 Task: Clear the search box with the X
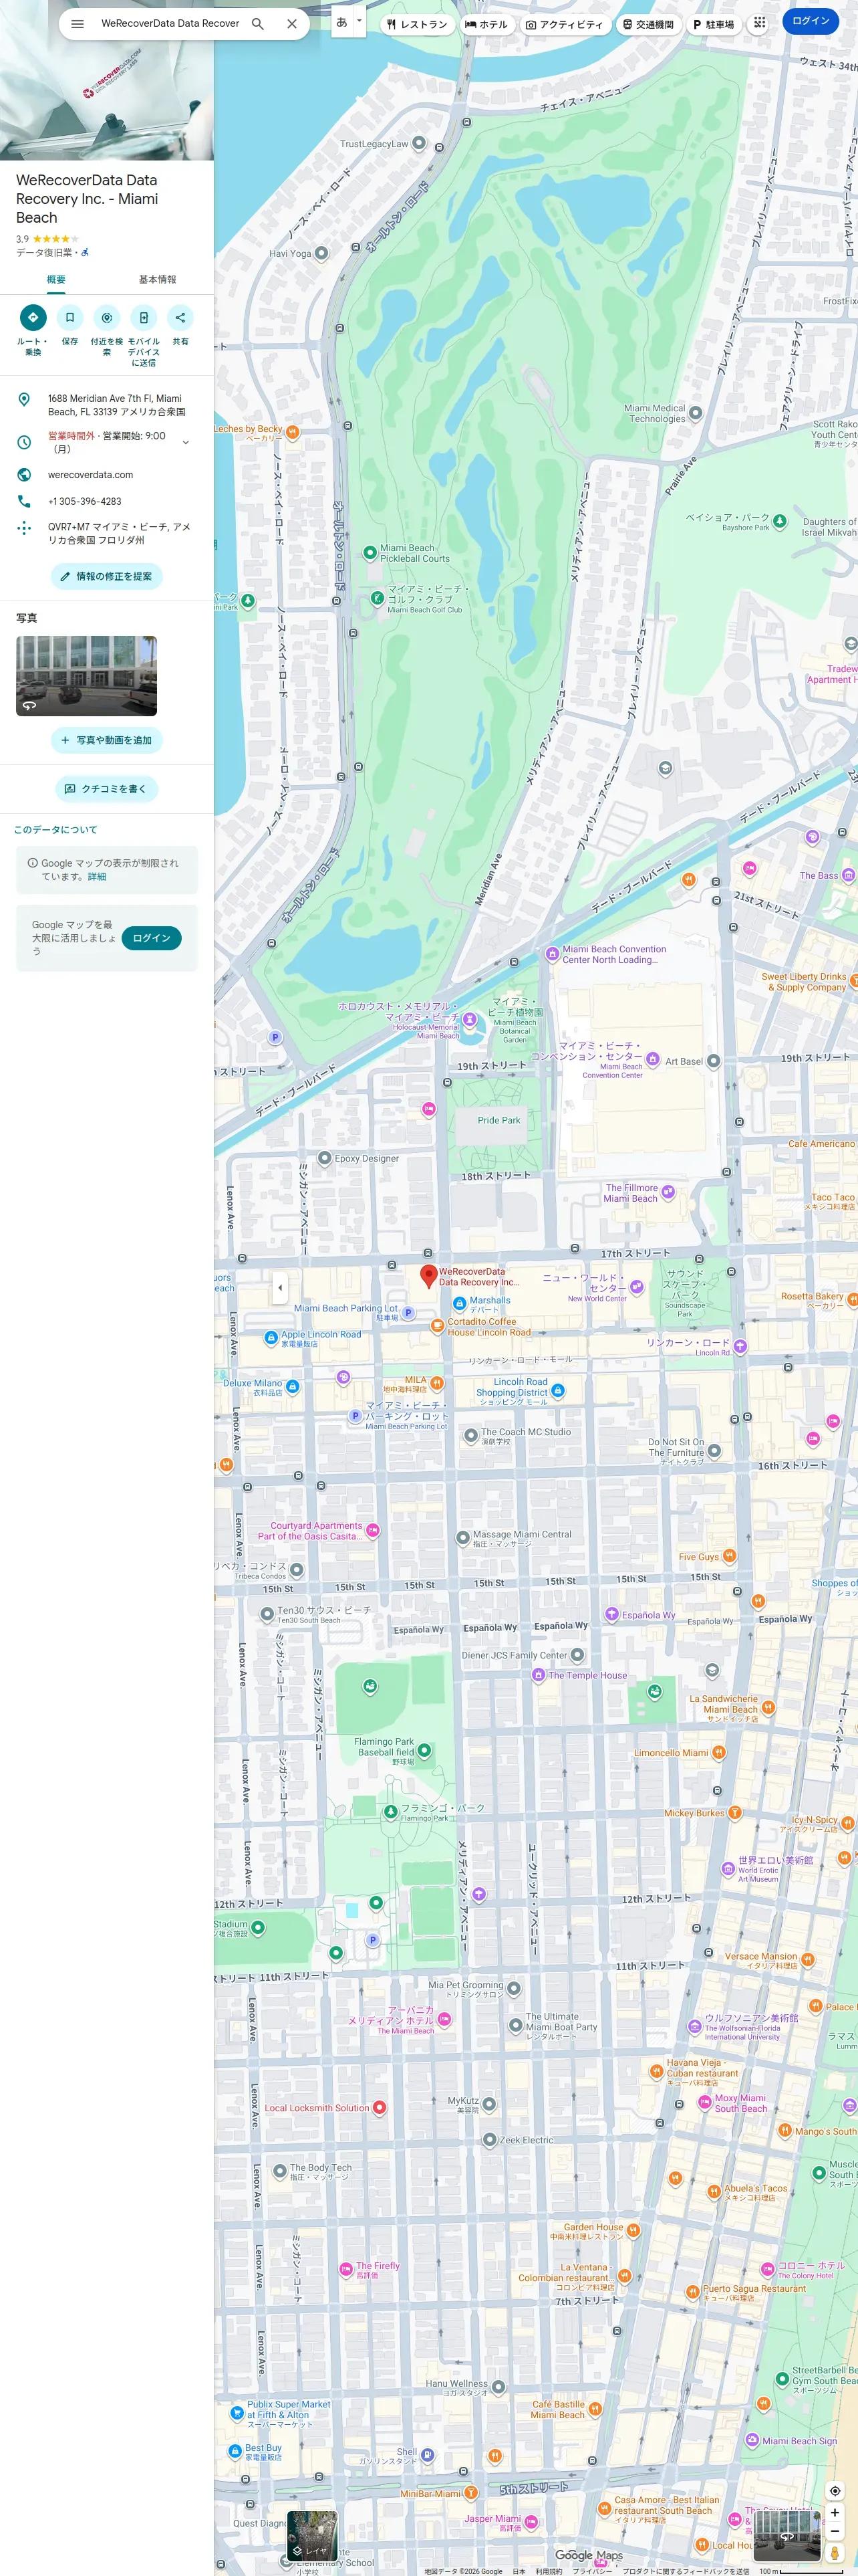coord(291,24)
